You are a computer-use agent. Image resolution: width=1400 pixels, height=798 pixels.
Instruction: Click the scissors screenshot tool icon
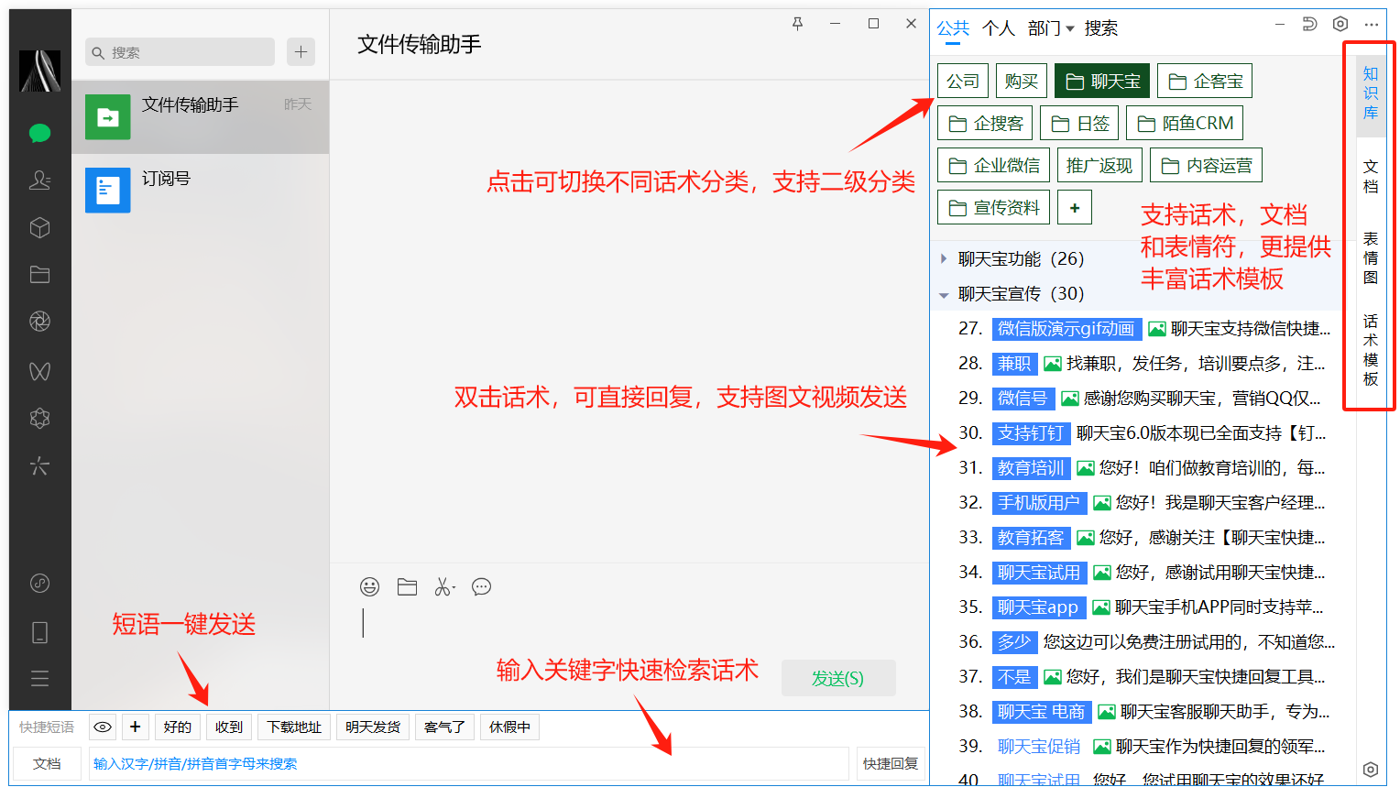443,587
